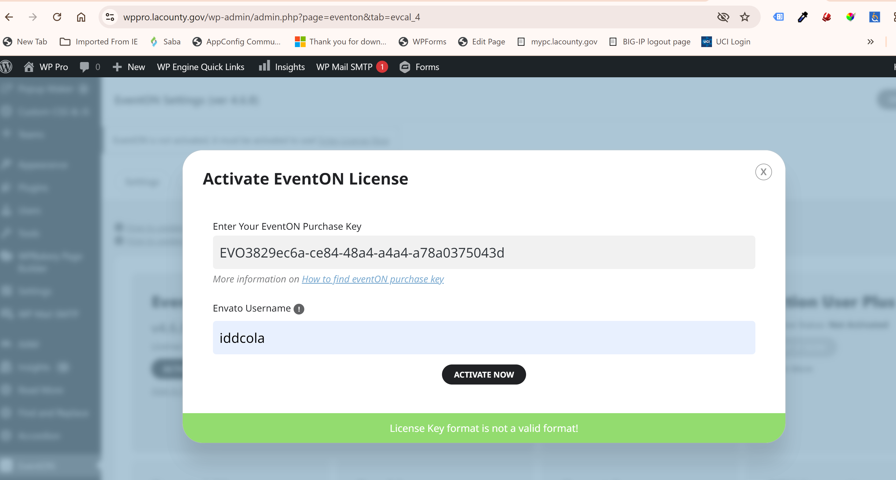Open the multicolor shield extension

850,17
